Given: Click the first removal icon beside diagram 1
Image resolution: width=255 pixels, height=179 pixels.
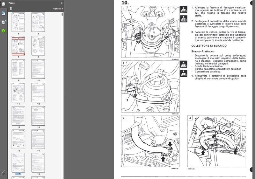Looking at the screenshot, I should click(x=184, y=10).
